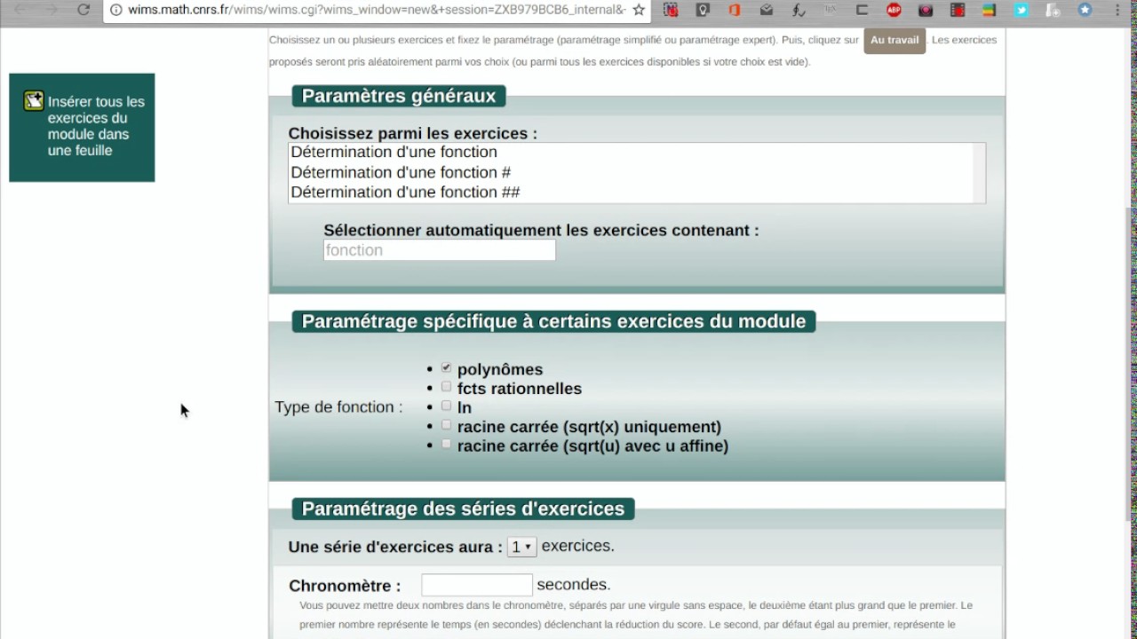Viewport: 1137px width, 639px height.
Task: Click the Type de fonction label
Action: pyautogui.click(x=338, y=407)
